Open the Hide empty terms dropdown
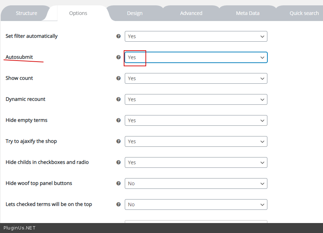323x233 pixels. tap(196, 120)
